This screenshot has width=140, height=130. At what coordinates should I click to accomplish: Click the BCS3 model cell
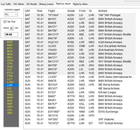click(x=71, y=77)
